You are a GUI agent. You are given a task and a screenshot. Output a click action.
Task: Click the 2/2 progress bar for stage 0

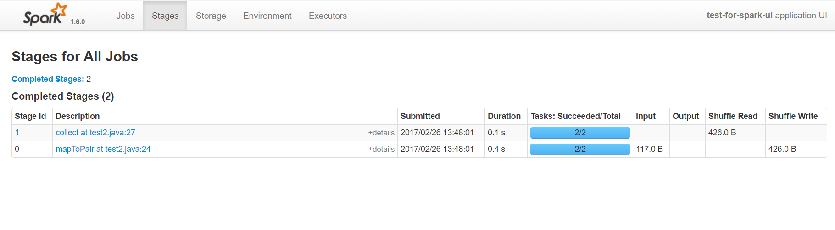(580, 149)
